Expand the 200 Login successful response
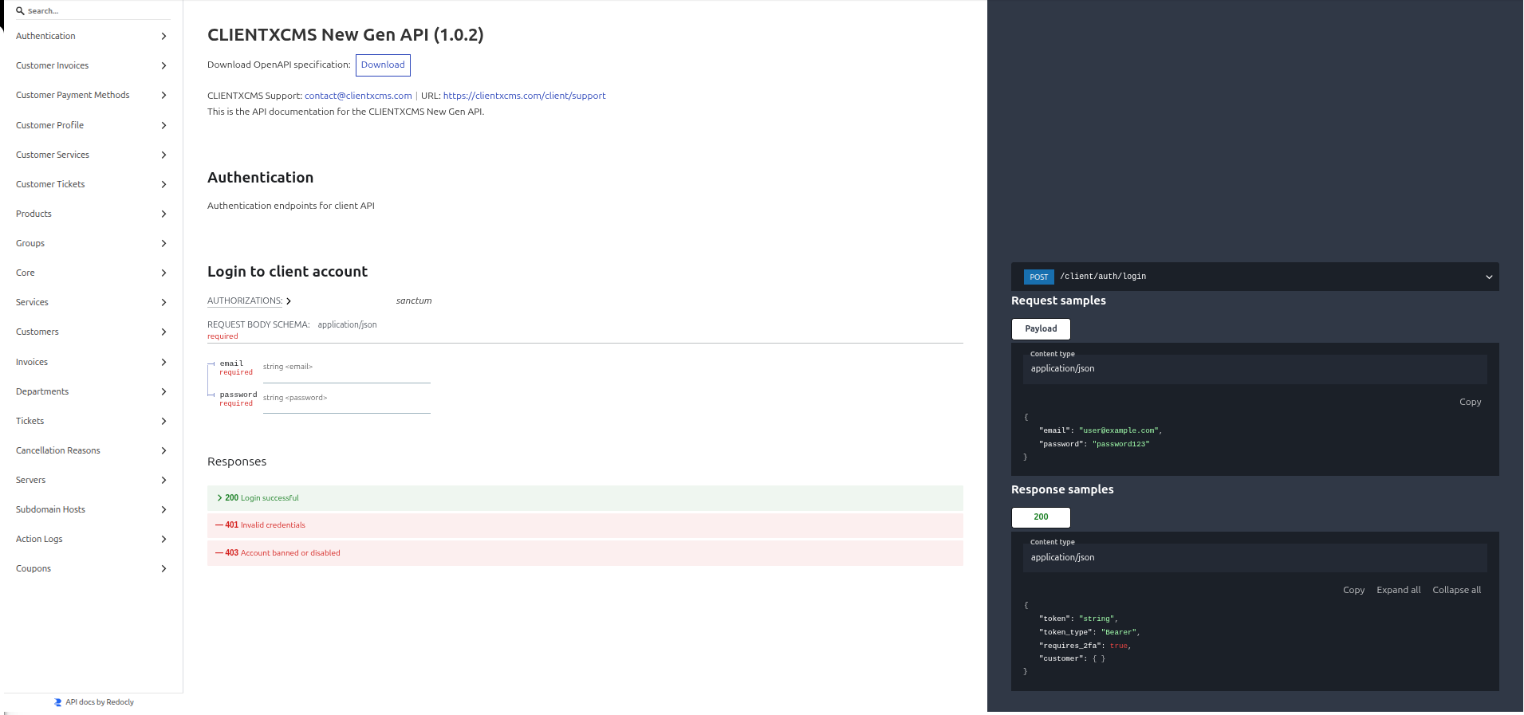Screen dimensions: 1524x715 (585, 498)
